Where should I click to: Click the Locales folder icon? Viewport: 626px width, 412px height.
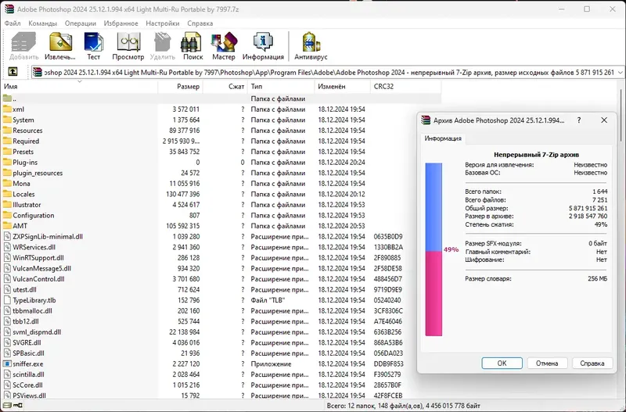[7, 194]
